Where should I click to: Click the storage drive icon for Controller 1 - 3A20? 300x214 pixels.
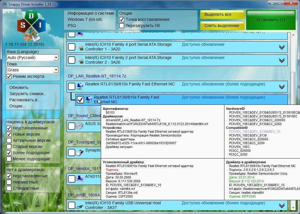(x=80, y=47)
